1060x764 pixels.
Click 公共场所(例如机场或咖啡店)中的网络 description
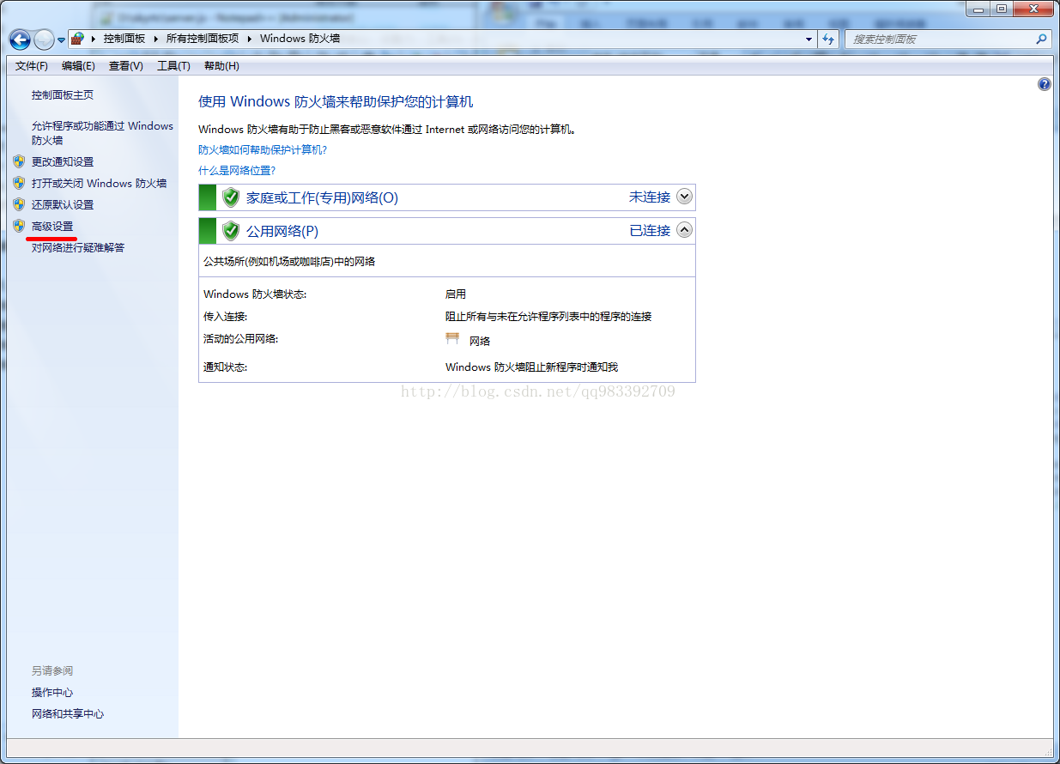click(289, 261)
